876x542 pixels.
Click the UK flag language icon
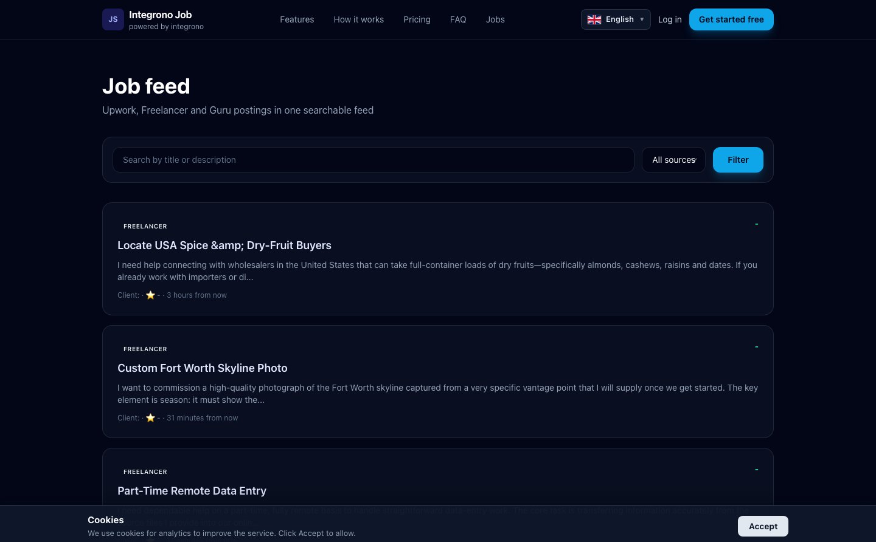594,19
